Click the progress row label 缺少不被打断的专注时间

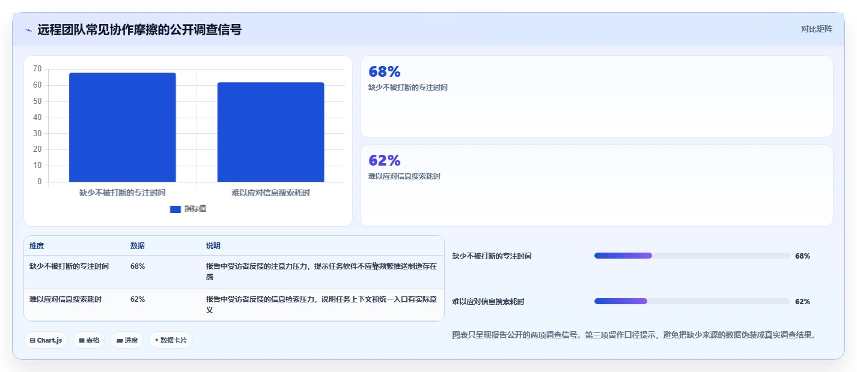pyautogui.click(x=492, y=256)
